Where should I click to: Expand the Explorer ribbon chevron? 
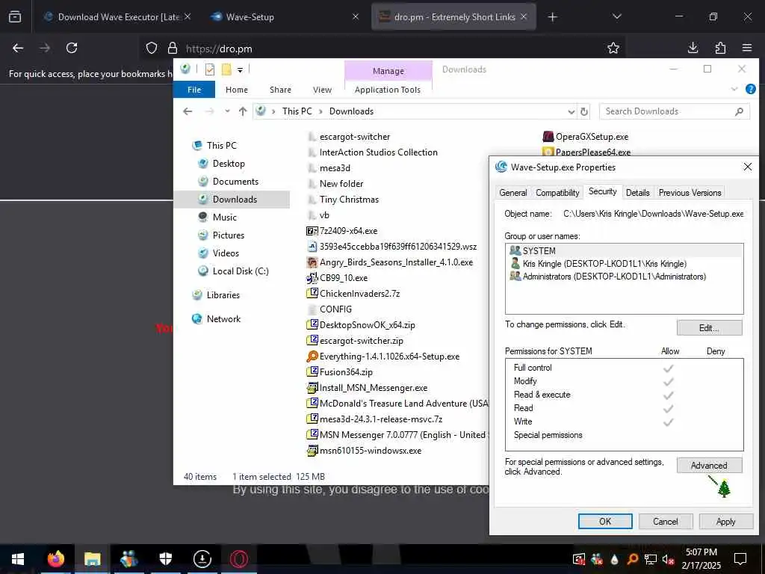pos(734,89)
